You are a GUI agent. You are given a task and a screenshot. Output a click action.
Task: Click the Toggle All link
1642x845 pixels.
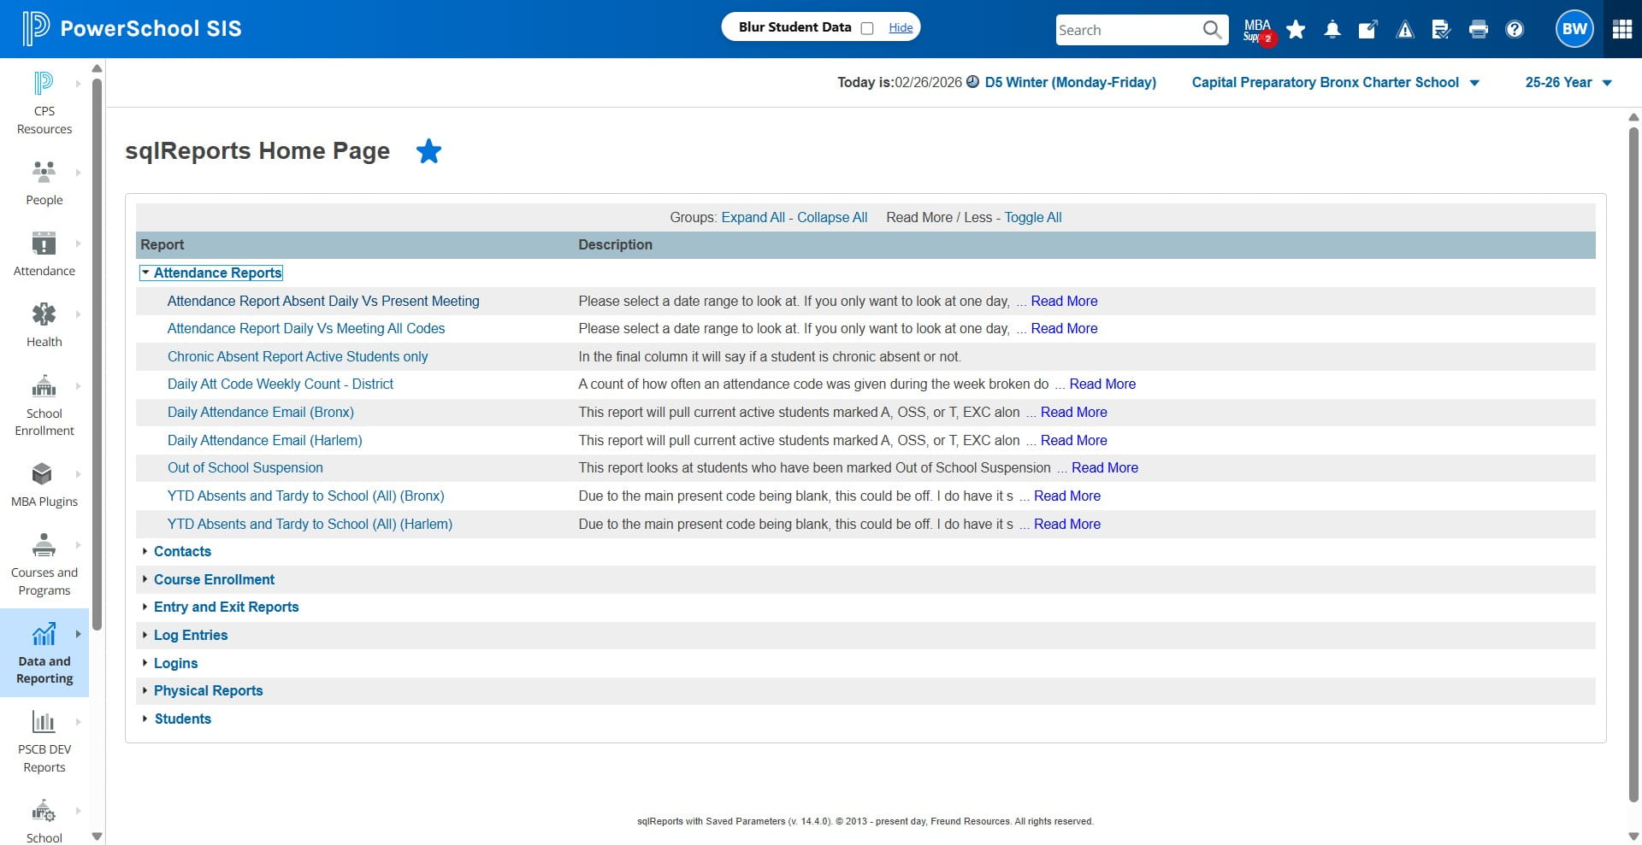pos(1033,217)
